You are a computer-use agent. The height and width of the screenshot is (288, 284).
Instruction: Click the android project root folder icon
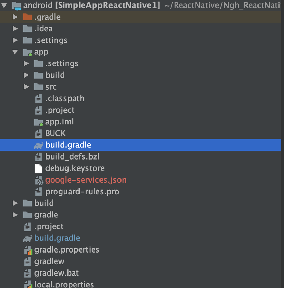pos(17,6)
